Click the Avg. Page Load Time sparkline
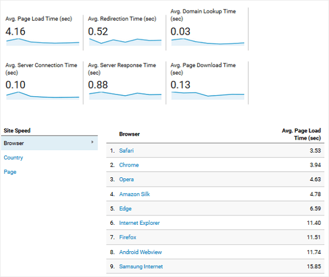 pos(43,42)
